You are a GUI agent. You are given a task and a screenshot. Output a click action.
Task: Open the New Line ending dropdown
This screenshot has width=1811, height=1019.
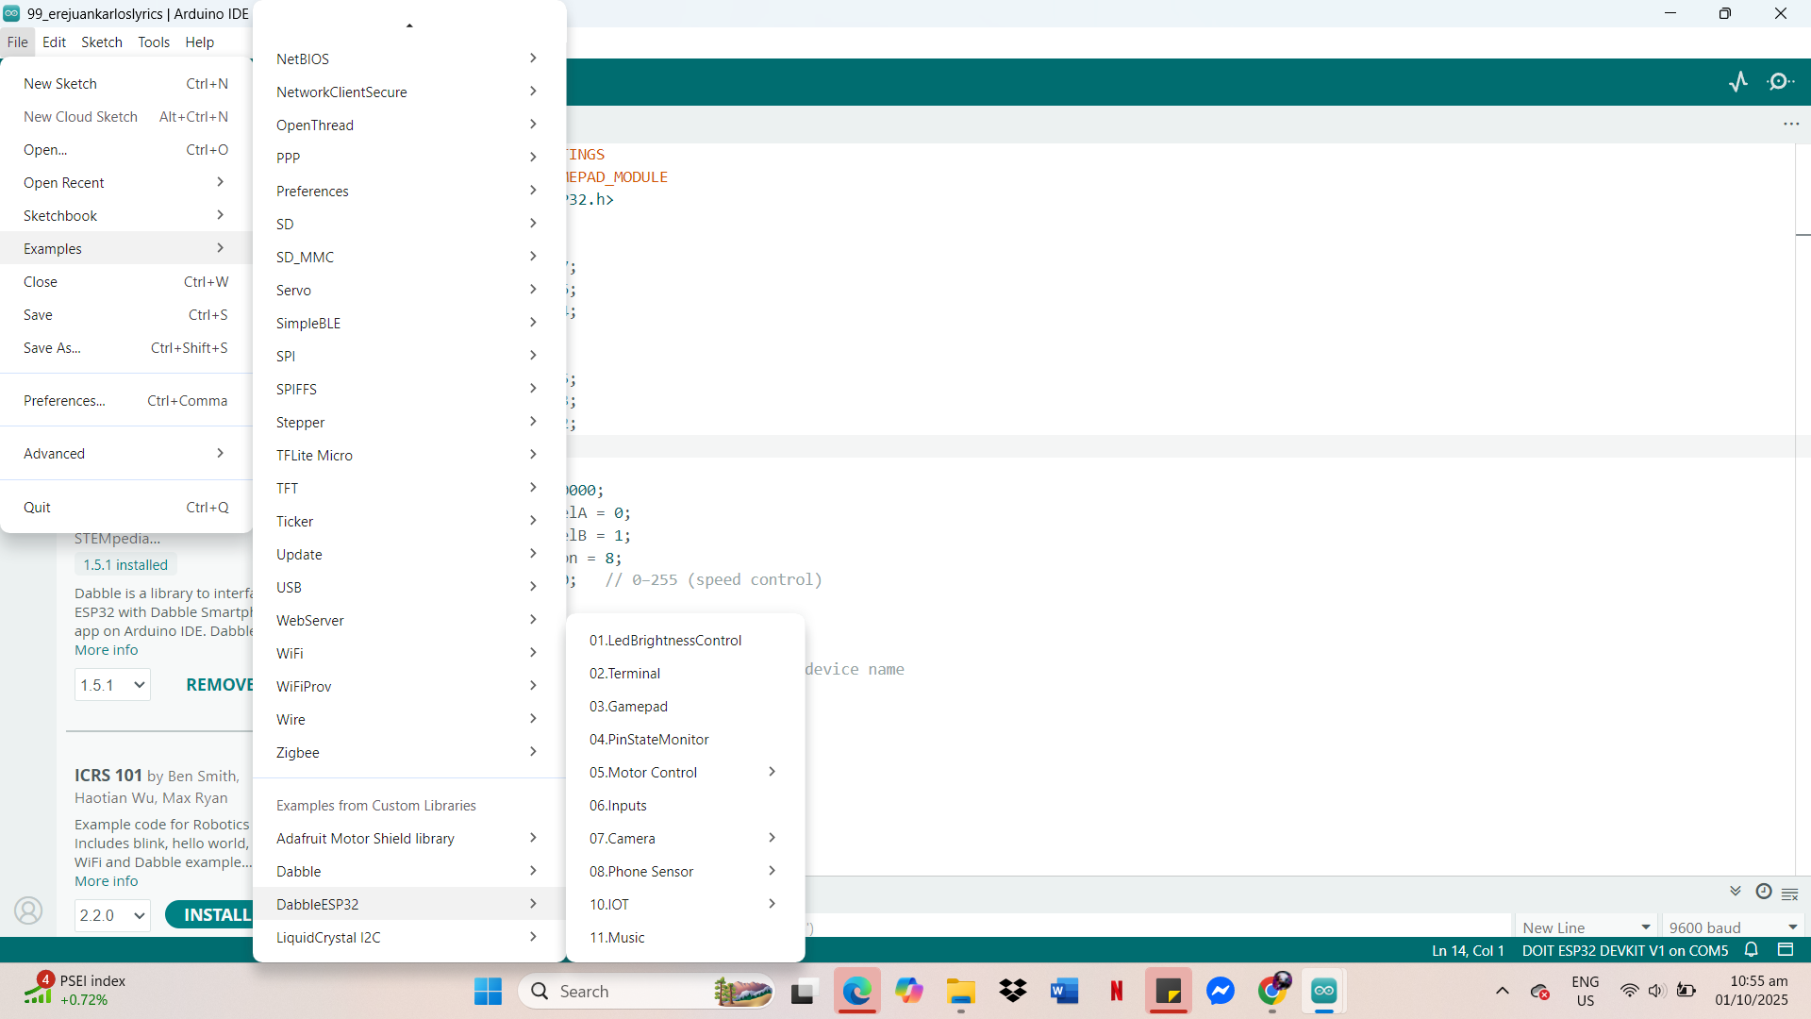click(x=1586, y=927)
